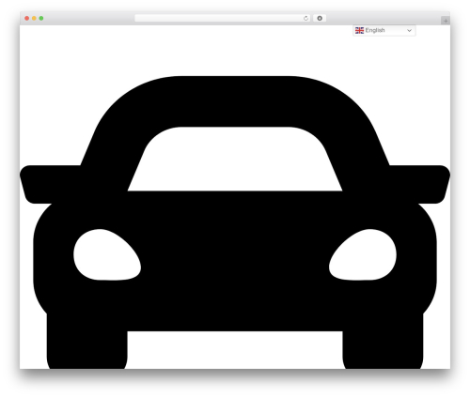Click the download button beside address bar
The width and height of the screenshot is (470, 397).
320,18
